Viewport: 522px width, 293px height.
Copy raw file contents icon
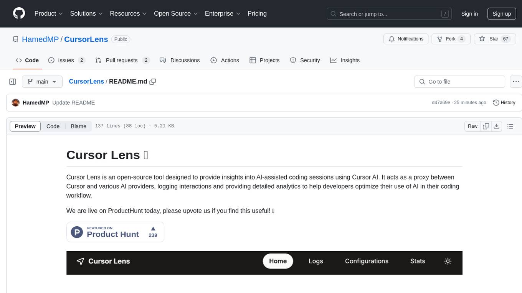pyautogui.click(x=486, y=126)
